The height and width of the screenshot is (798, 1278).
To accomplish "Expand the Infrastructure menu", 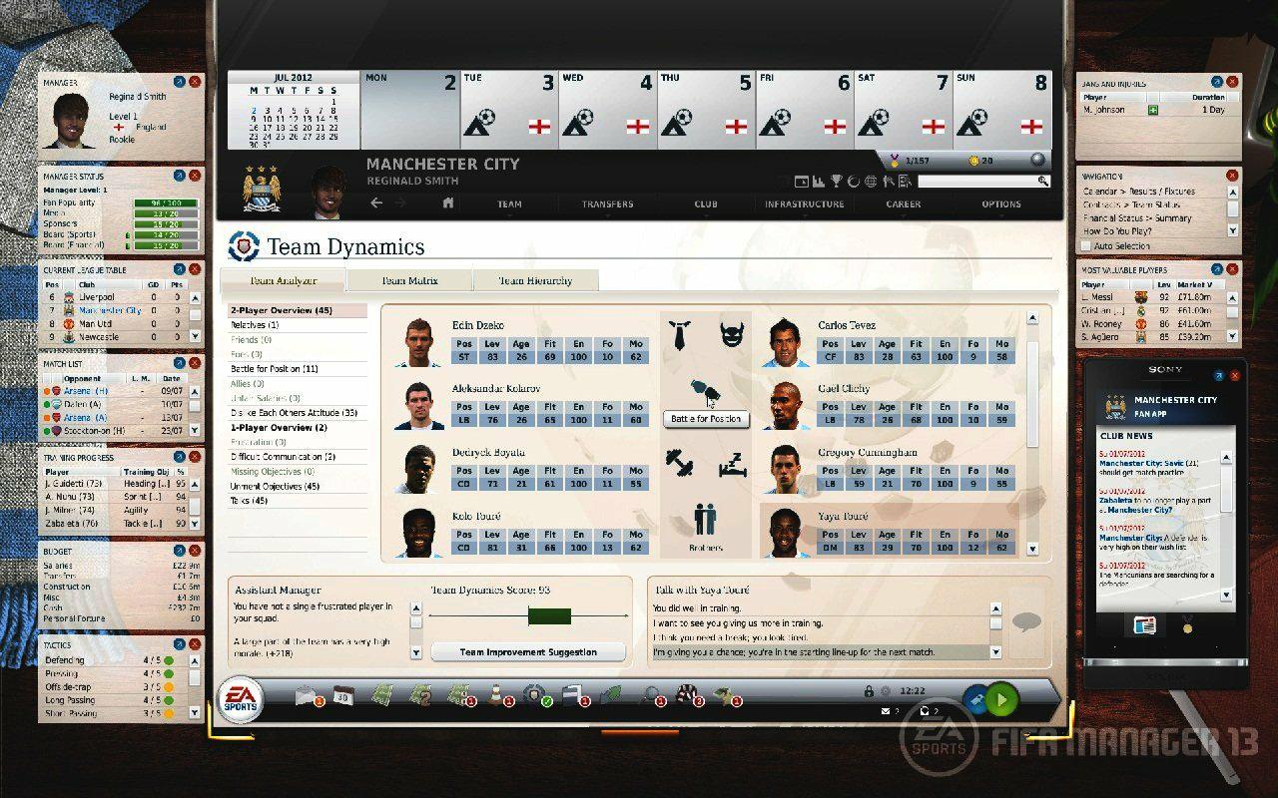I will [x=804, y=204].
